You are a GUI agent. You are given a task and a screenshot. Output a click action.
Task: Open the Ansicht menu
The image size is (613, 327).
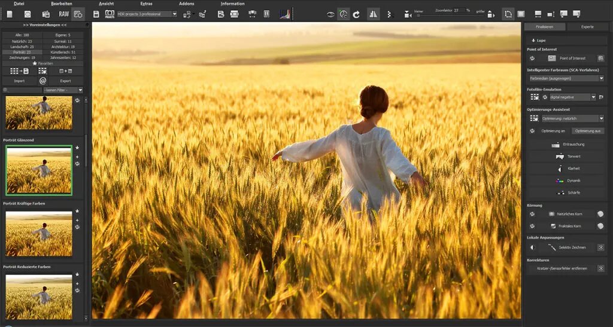click(x=107, y=4)
